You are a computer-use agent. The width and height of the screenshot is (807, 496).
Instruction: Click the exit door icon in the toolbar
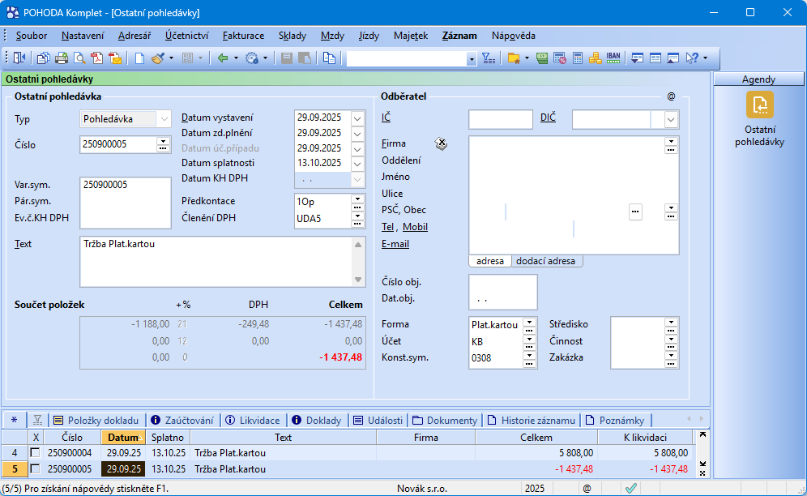click(19, 58)
